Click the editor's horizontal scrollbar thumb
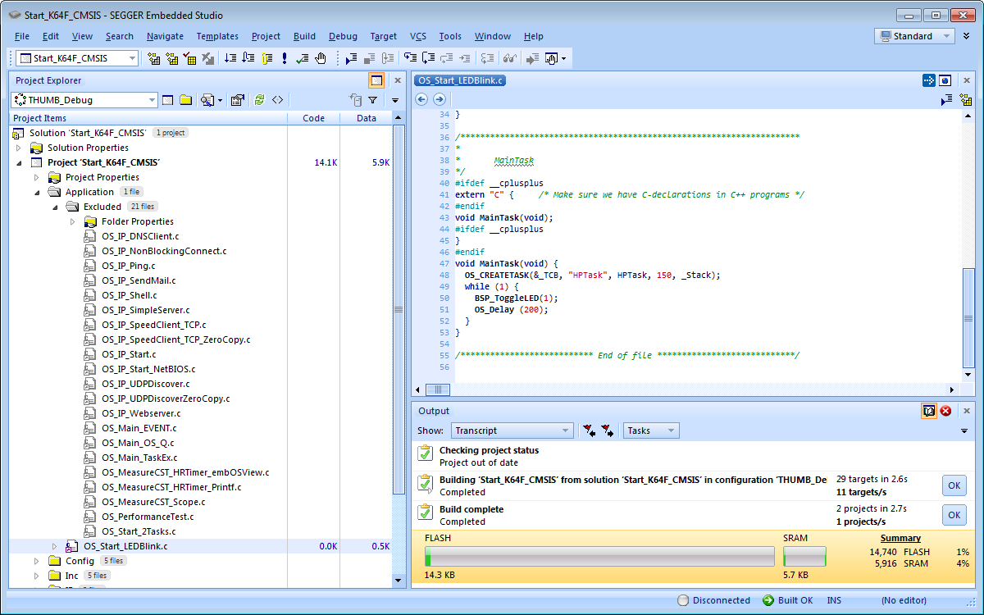 pos(439,389)
